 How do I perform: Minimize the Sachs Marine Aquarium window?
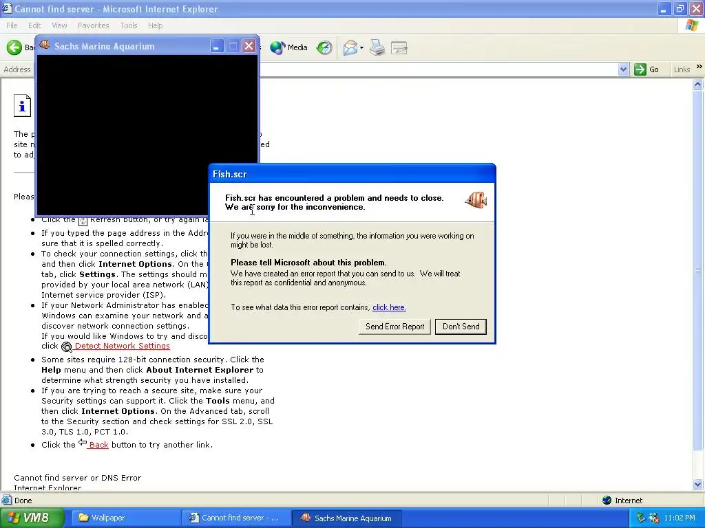click(216, 46)
